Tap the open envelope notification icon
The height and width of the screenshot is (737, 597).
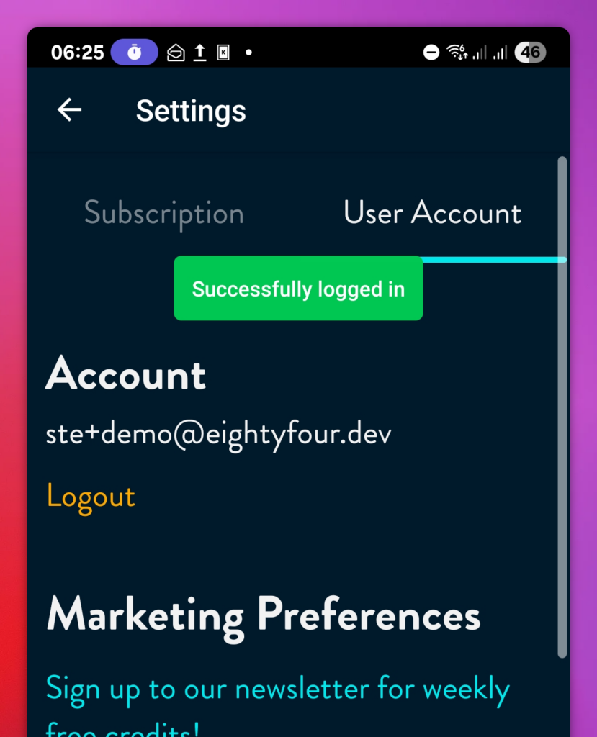coord(176,53)
